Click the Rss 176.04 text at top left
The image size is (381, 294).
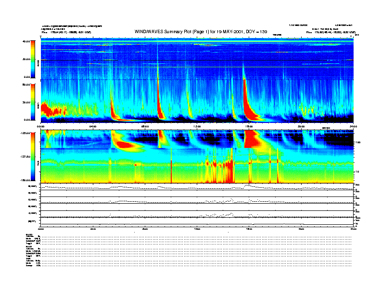[66, 32]
